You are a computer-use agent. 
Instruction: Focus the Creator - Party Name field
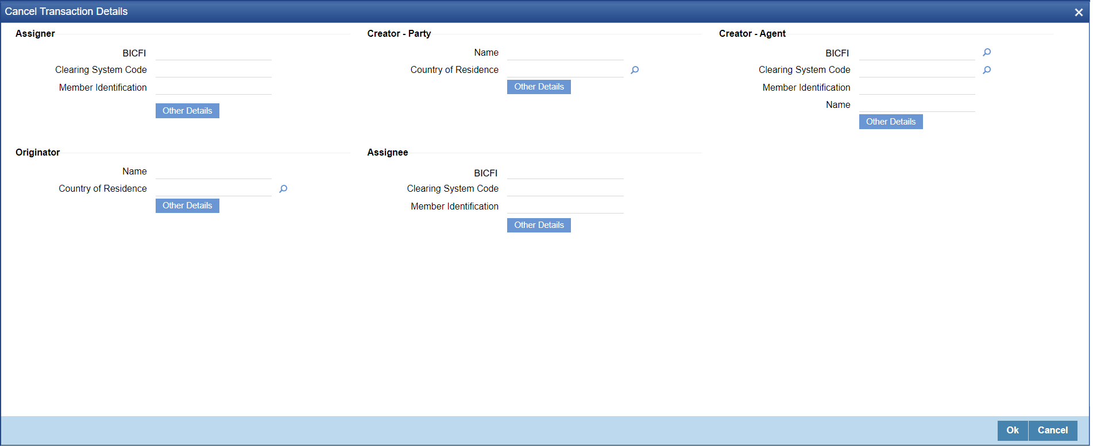click(x=565, y=53)
